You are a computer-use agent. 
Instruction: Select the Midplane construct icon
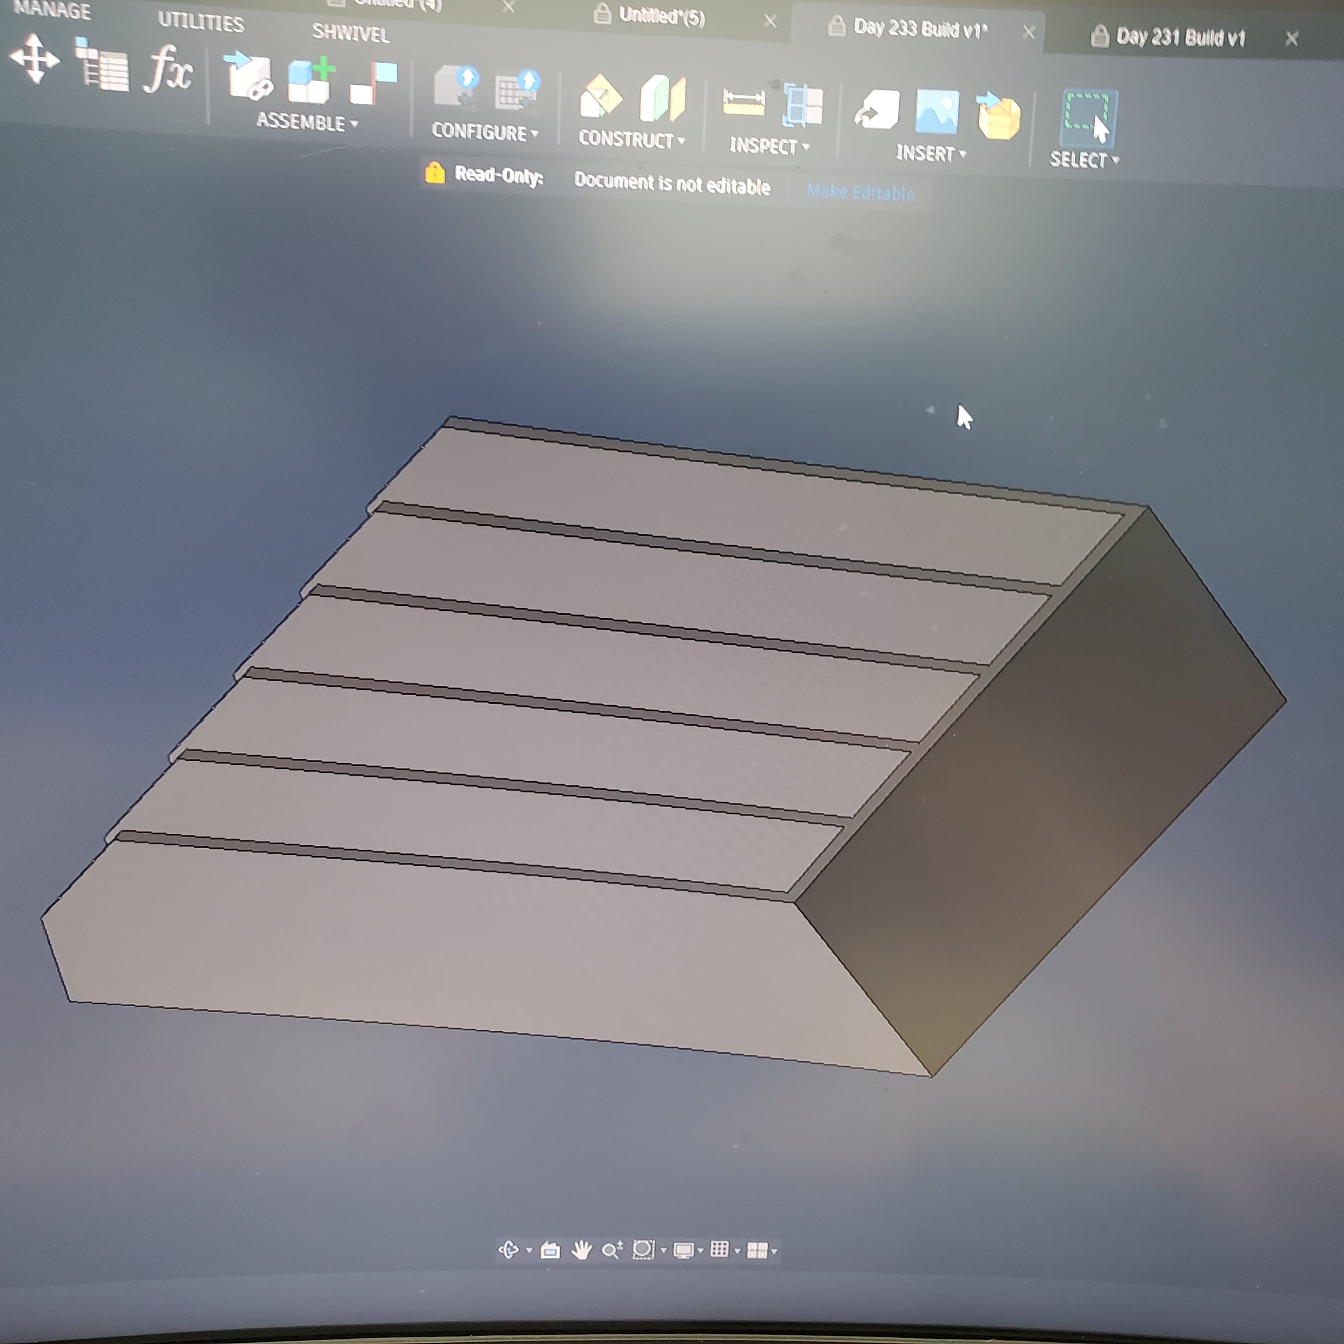pos(662,98)
